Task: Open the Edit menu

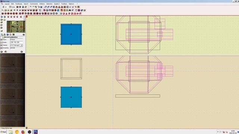Action: 12,4
